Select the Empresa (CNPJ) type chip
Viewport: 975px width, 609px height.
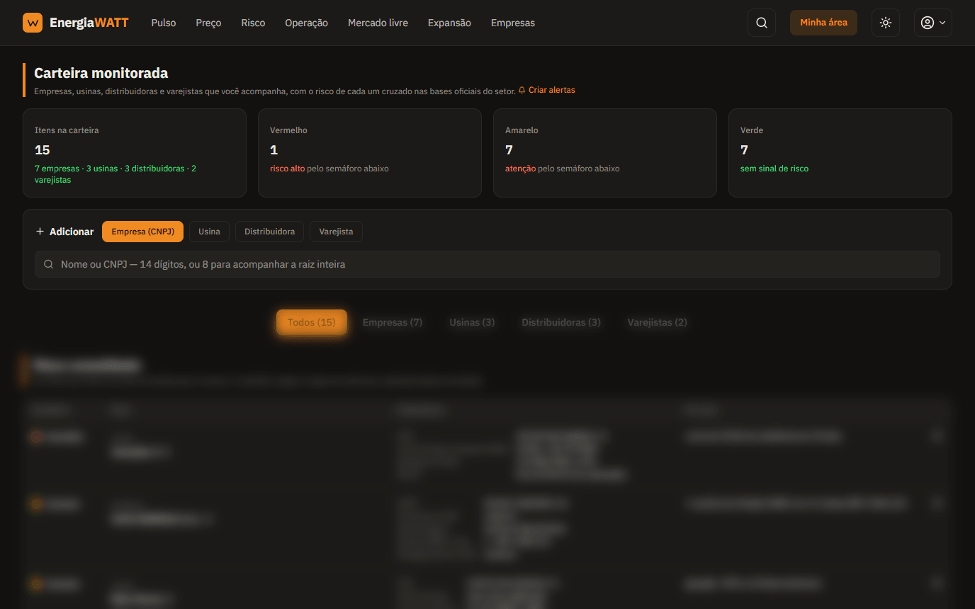142,232
